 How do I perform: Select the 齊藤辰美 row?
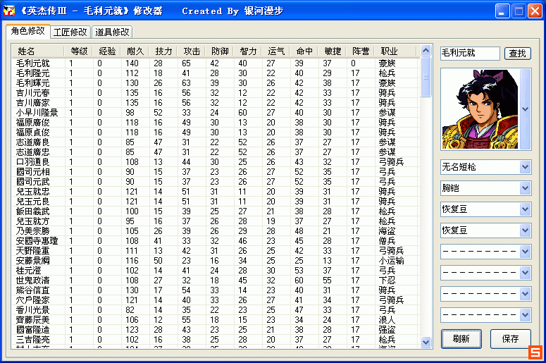coord(216,320)
